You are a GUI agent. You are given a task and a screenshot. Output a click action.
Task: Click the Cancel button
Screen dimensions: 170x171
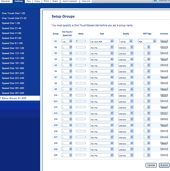click(151, 165)
